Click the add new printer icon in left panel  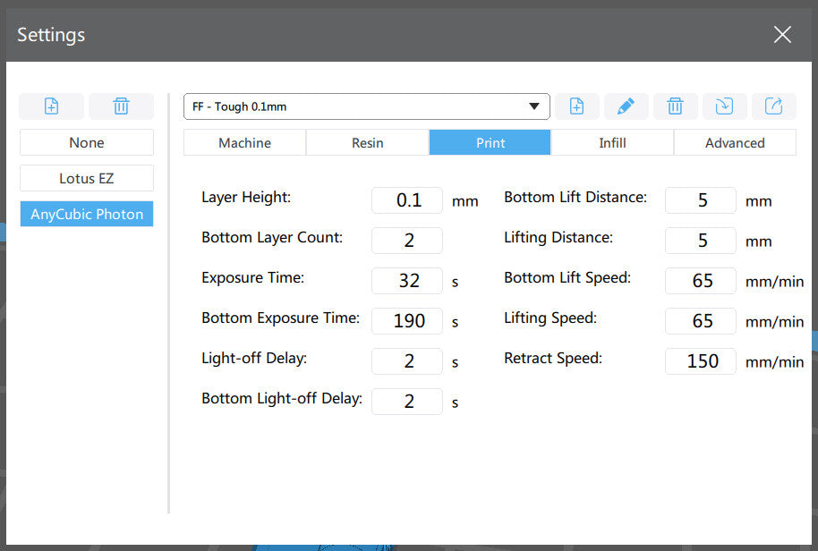pyautogui.click(x=52, y=106)
